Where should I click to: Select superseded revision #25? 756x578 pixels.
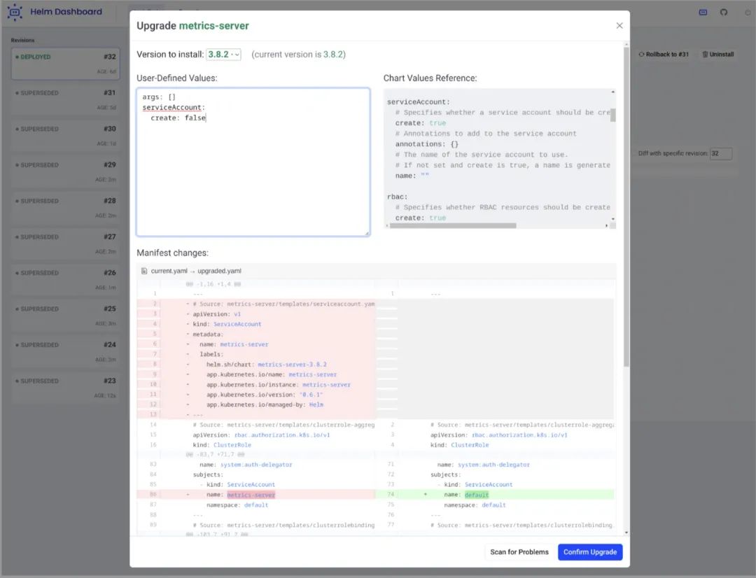66,316
